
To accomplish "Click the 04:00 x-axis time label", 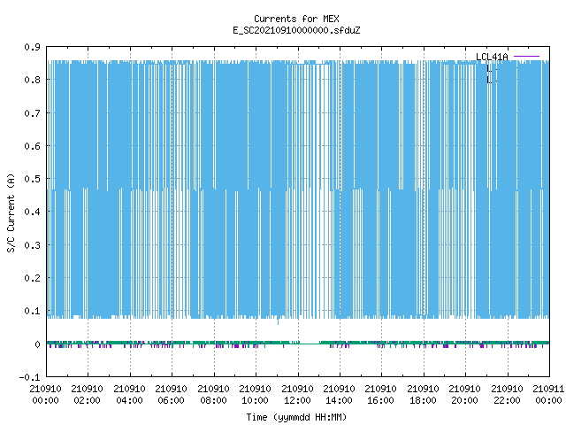I will (x=129, y=400).
